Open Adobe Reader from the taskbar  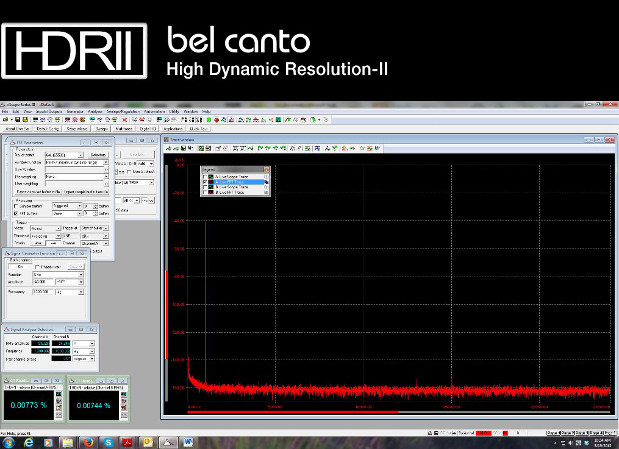point(128,443)
